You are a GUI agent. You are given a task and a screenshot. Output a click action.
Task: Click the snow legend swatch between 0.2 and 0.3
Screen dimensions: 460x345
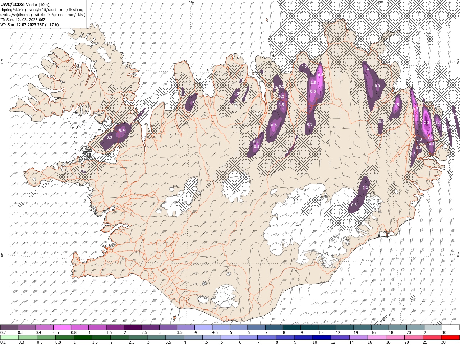coord(9,327)
